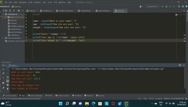Viewport: 188px width, 107px height.
Task: Click the Project panel horizontal scrollbar
Action: tap(6, 62)
